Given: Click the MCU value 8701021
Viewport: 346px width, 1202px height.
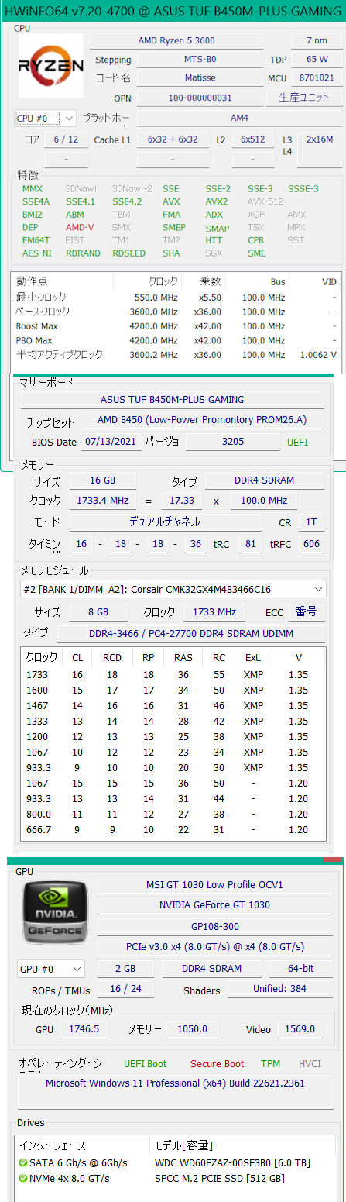Looking at the screenshot, I should point(316,78).
